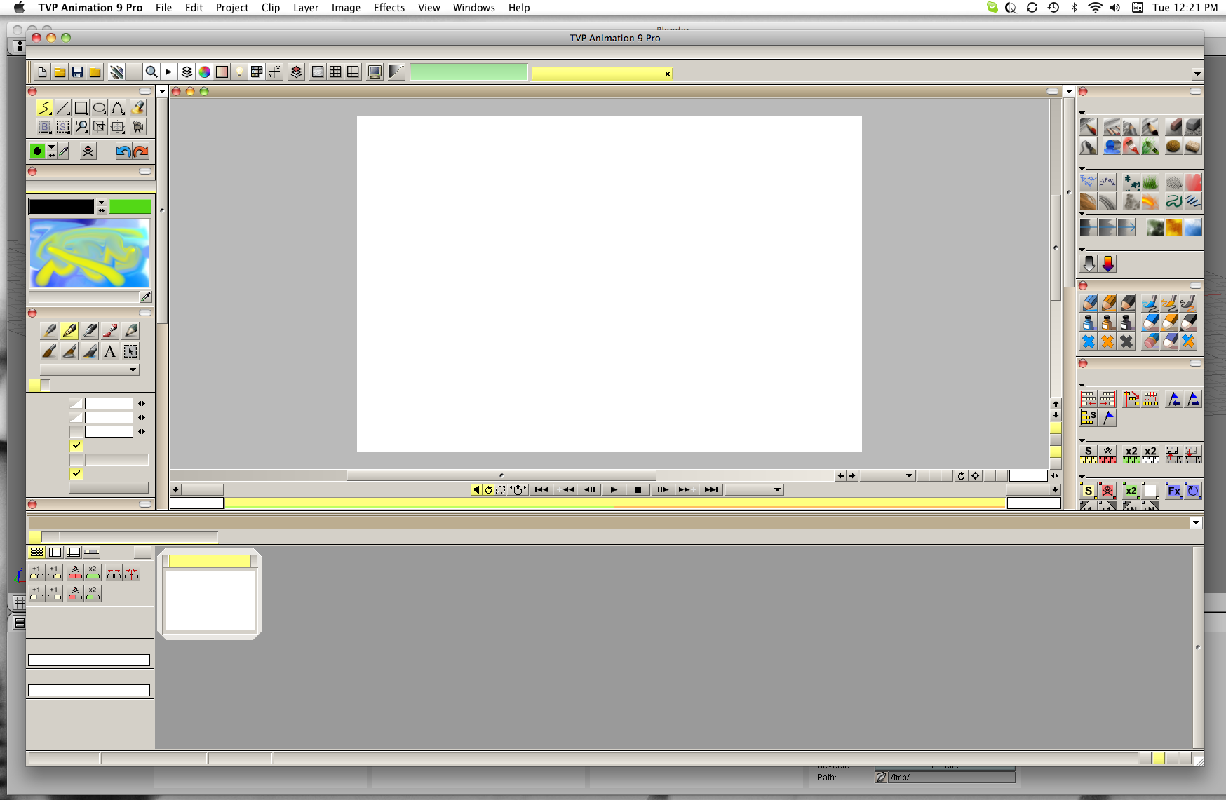Toggle the yellow grid view button in timeline
Viewport: 1226px width, 800px height.
[36, 552]
